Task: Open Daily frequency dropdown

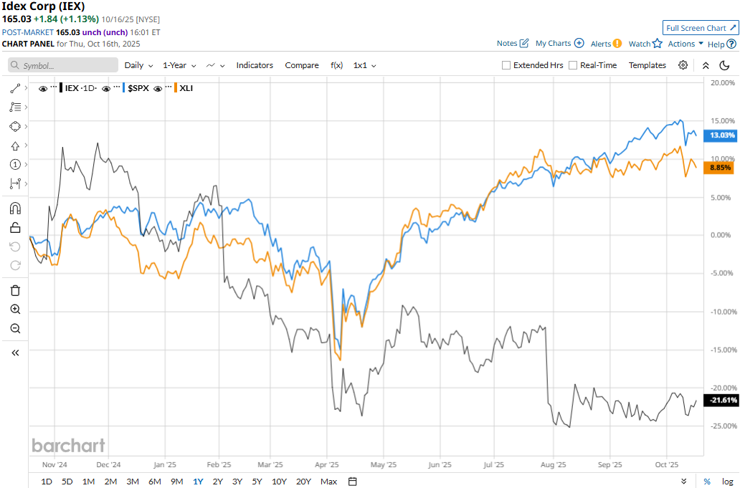Action: 138,65
